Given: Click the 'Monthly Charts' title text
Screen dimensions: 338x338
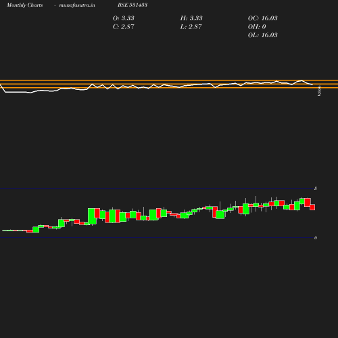Looking at the screenshot, I should pos(25,5).
